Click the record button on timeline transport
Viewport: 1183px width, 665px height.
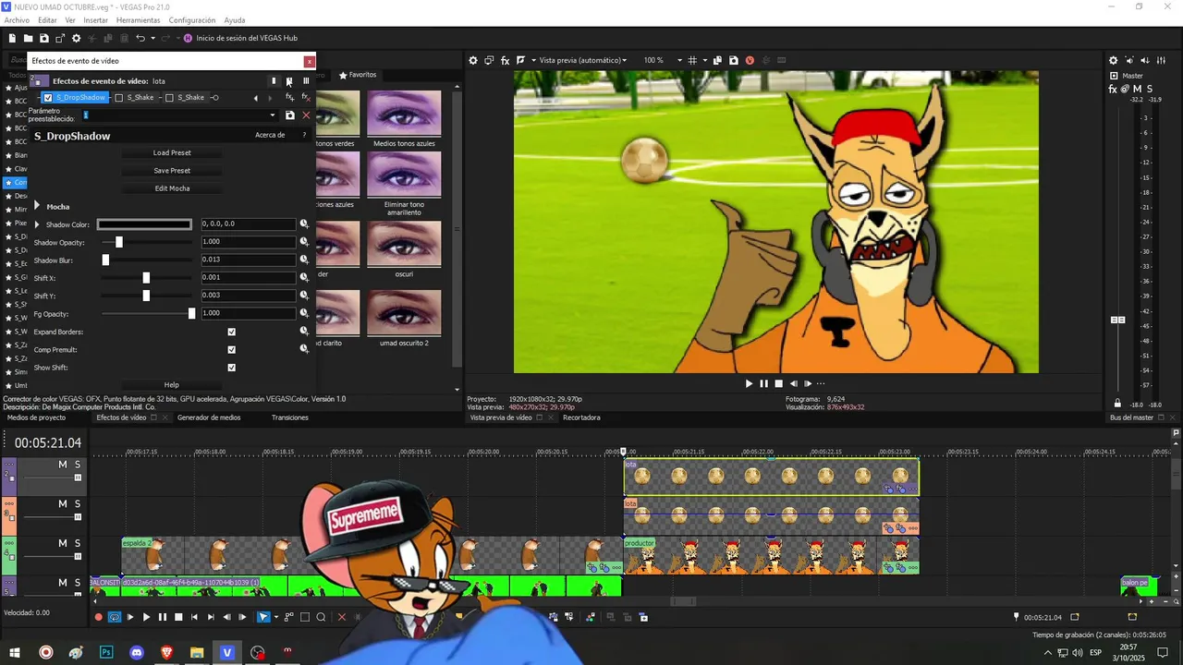pos(99,617)
